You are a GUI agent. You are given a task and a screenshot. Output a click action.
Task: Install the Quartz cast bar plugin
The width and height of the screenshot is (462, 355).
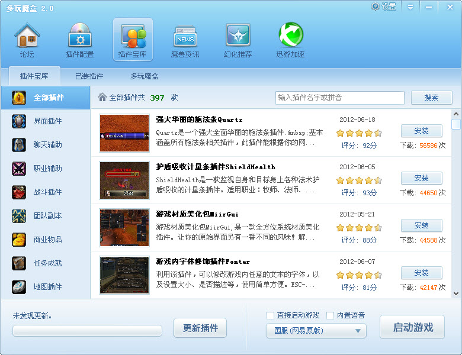tap(421, 131)
